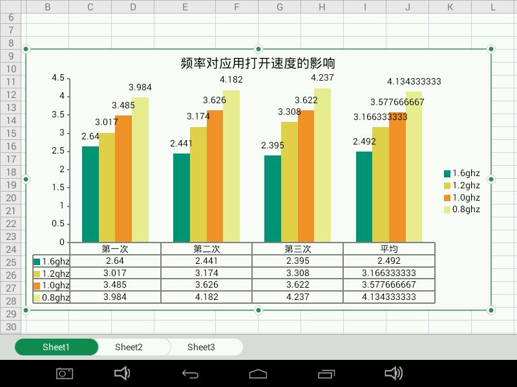Select column H header
The image size is (517, 387).
pos(322,6)
